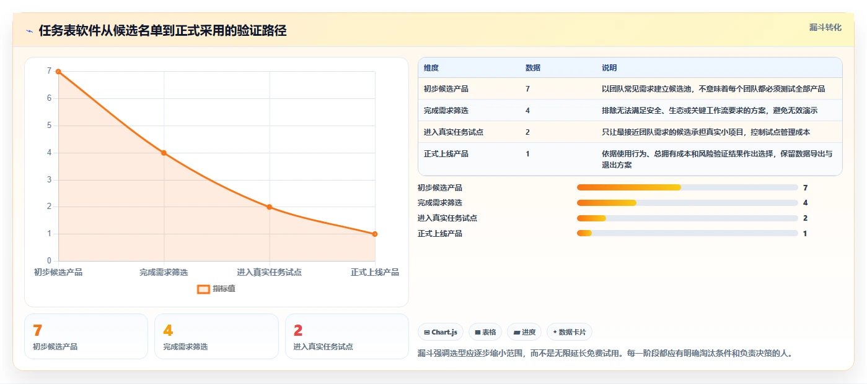
Task: Click the 进入真实任务试点 x-axis label
Action: pos(270,272)
